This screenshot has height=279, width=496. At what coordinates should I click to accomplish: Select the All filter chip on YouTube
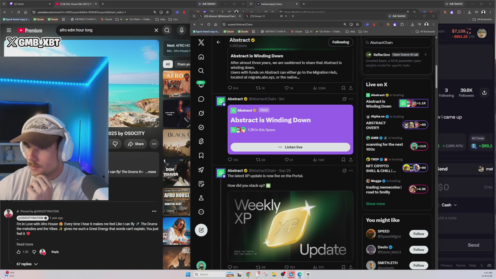[168, 64]
